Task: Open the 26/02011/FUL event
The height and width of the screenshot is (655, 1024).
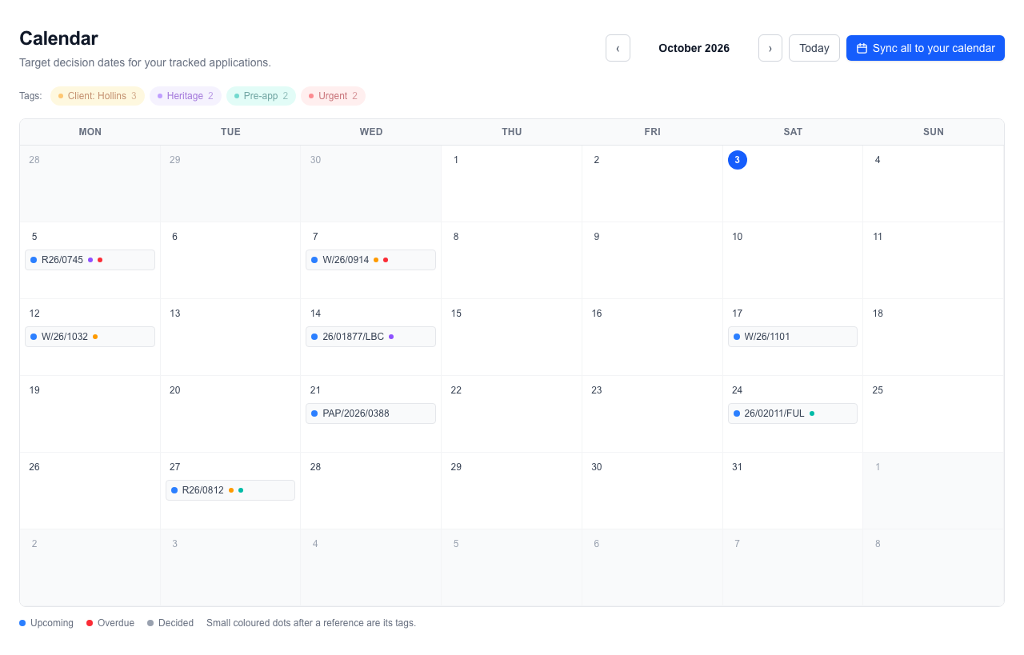Action: [793, 413]
